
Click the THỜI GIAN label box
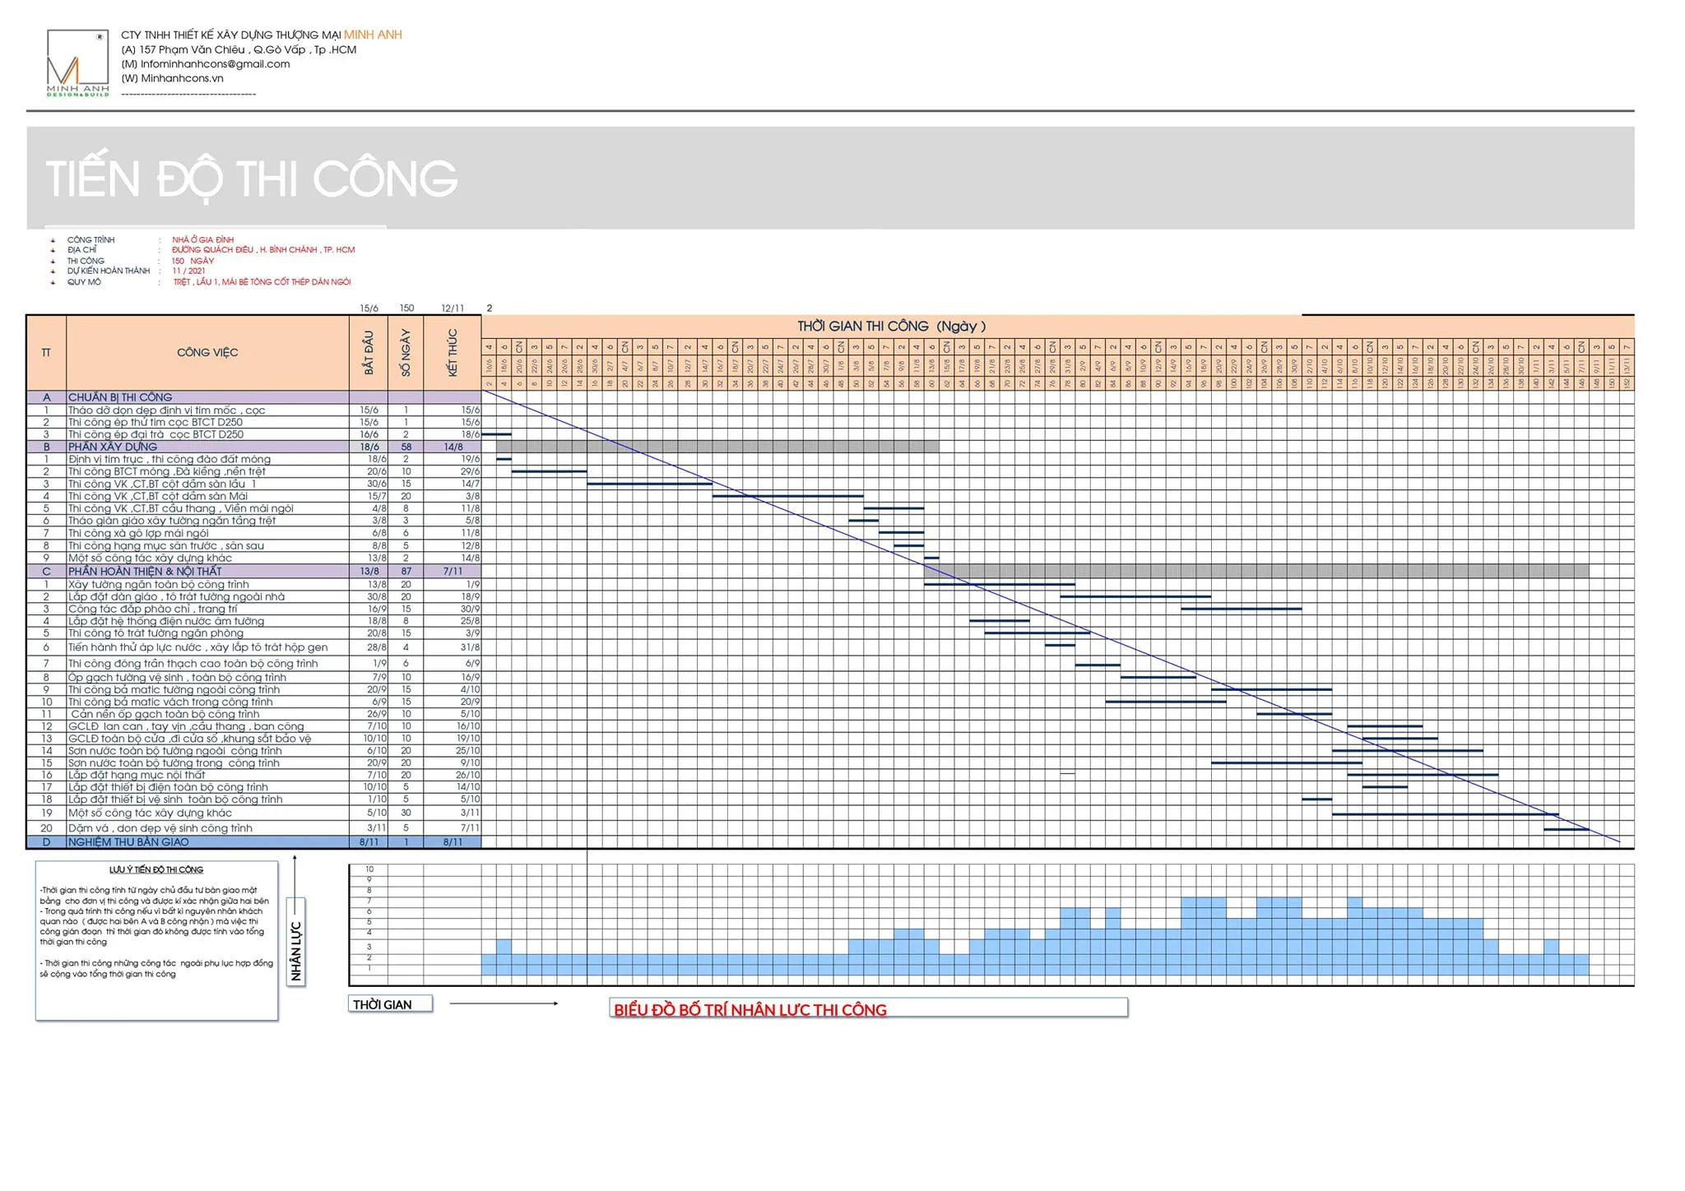pos(390,1004)
